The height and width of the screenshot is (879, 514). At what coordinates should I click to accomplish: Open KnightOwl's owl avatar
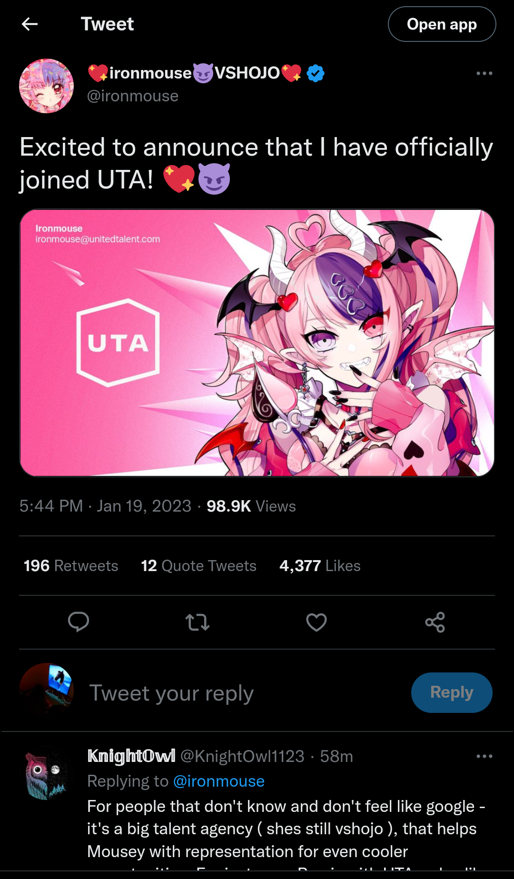pyautogui.click(x=46, y=775)
